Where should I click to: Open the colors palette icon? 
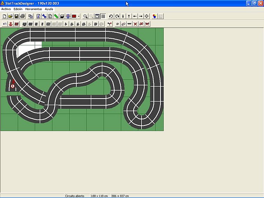[154, 16]
